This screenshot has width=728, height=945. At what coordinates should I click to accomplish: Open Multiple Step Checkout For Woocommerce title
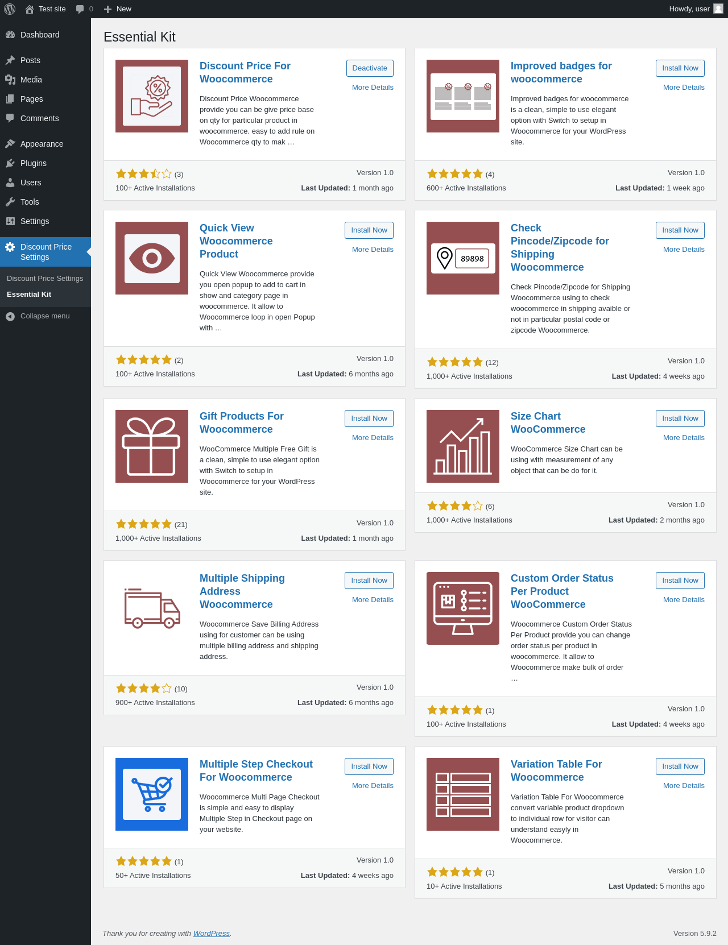[x=256, y=771]
